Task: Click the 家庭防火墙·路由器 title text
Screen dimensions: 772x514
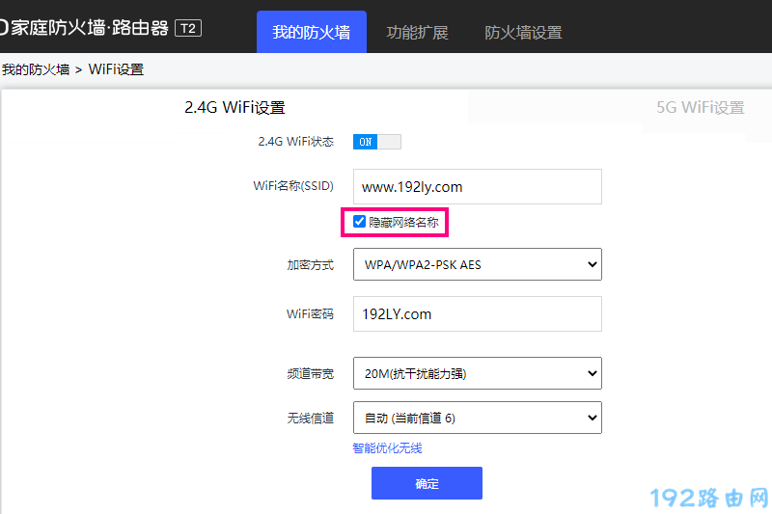Action: pyautogui.click(x=91, y=28)
